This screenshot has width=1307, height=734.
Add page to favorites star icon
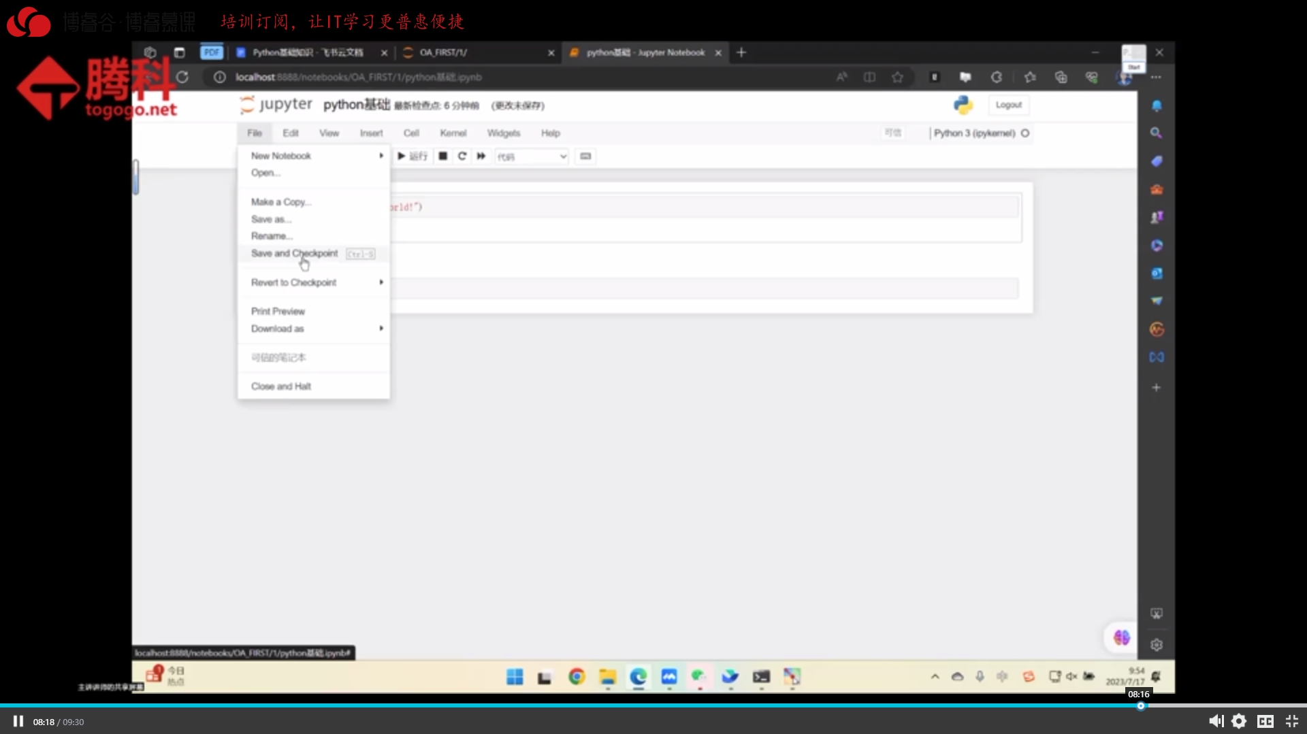[x=897, y=77]
